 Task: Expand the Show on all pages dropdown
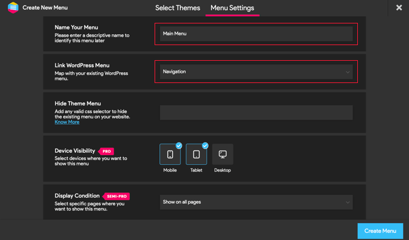[256, 202]
